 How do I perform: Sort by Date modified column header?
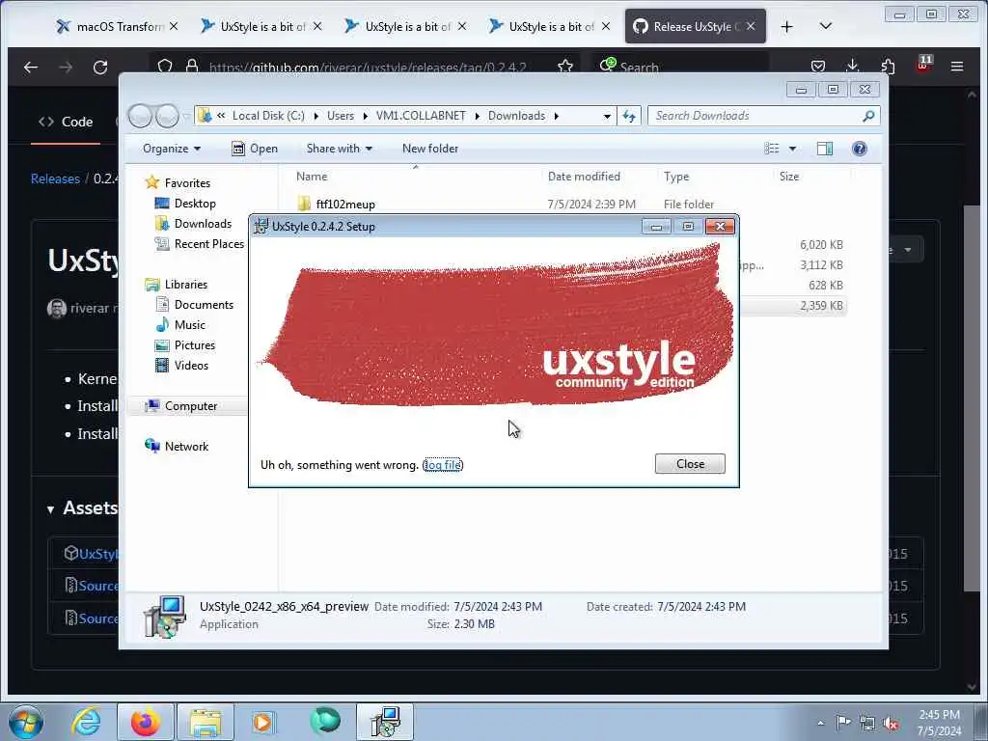click(x=584, y=178)
